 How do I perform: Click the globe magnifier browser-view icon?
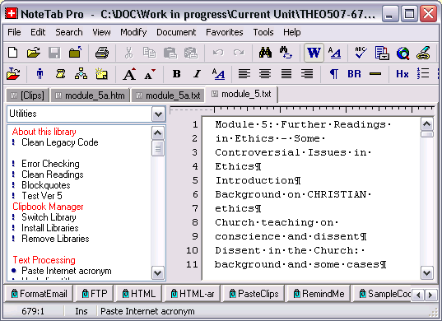(x=402, y=53)
